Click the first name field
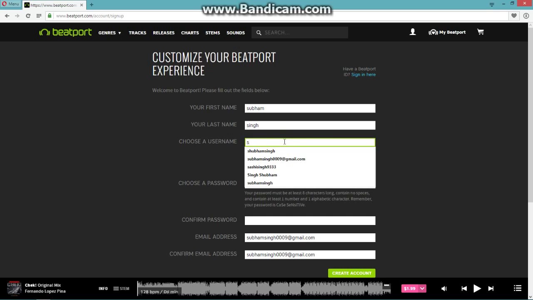This screenshot has width=533, height=300. pyautogui.click(x=310, y=108)
